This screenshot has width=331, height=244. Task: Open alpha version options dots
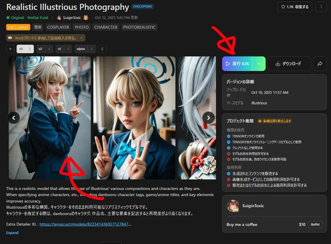[x=92, y=49]
